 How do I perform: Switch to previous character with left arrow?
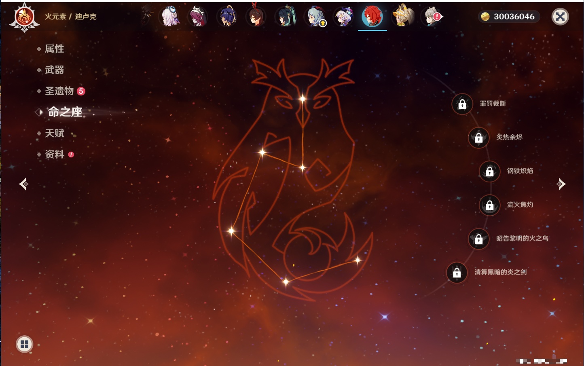pyautogui.click(x=23, y=184)
